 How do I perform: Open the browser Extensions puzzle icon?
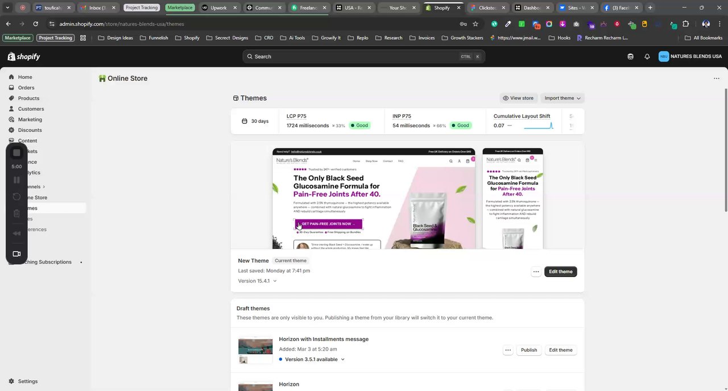[685, 24]
